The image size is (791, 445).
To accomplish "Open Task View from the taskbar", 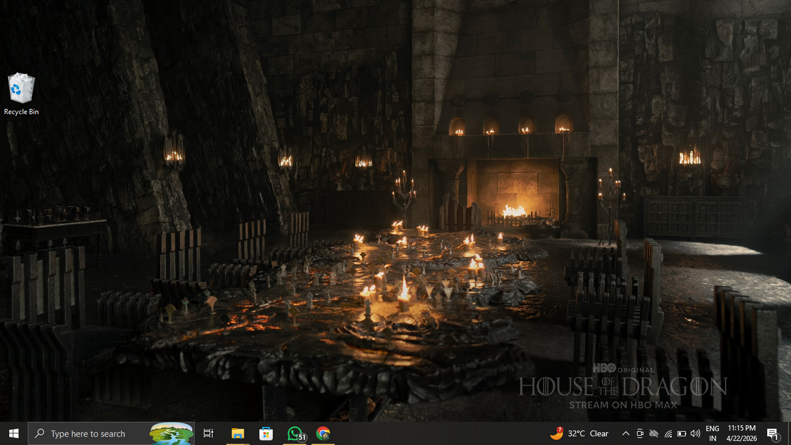I will point(208,433).
